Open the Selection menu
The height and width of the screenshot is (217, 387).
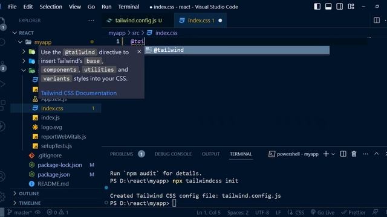pos(51,7)
